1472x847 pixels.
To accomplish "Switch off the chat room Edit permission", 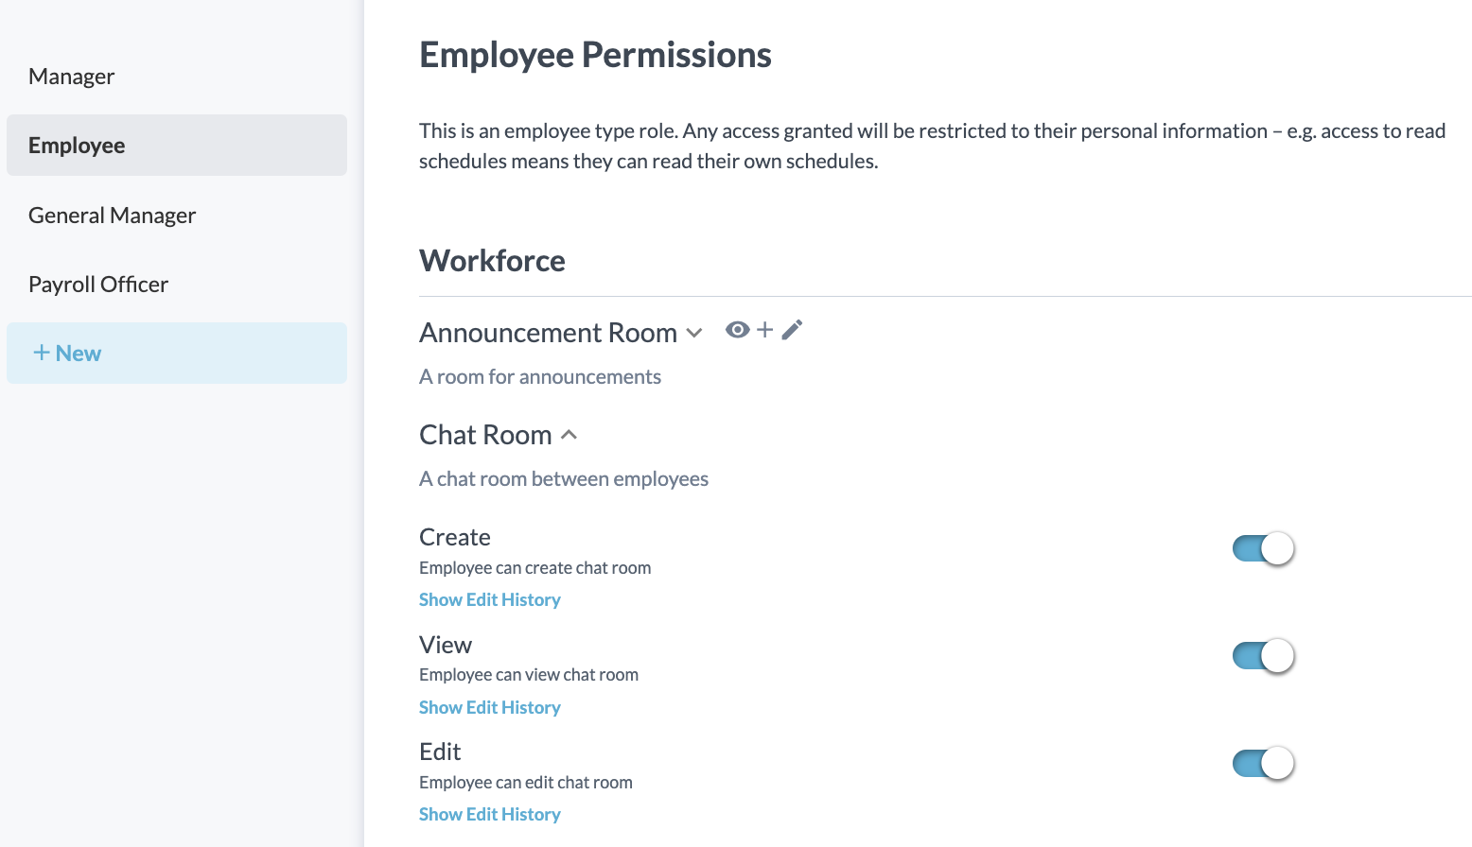I will 1263,763.
